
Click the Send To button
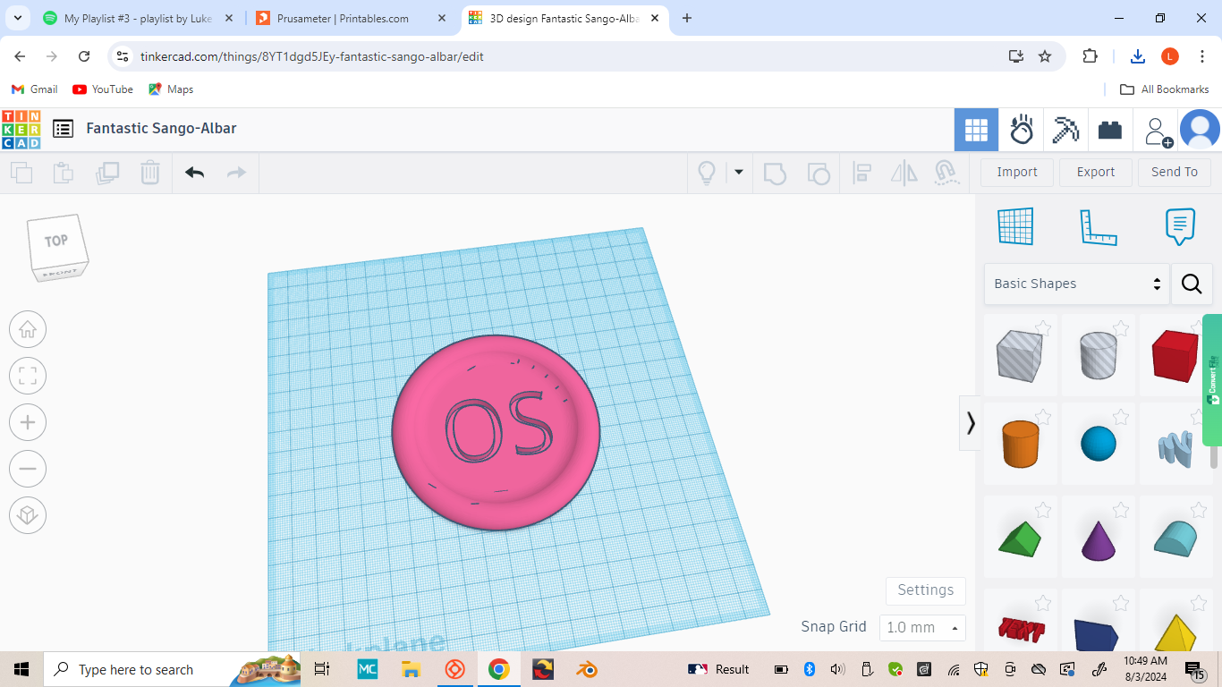pos(1175,172)
